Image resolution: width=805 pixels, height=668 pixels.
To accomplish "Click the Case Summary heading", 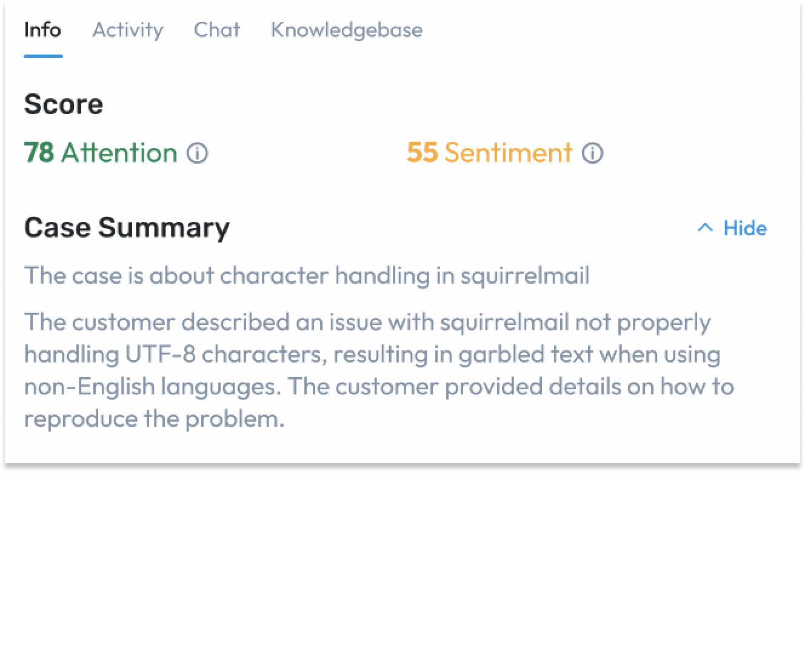I will tap(127, 228).
